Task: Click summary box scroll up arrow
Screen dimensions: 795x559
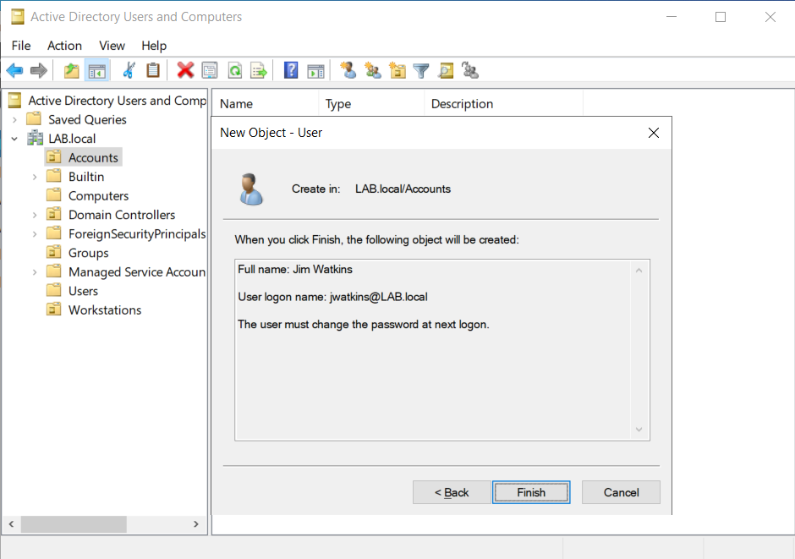Action: click(639, 270)
